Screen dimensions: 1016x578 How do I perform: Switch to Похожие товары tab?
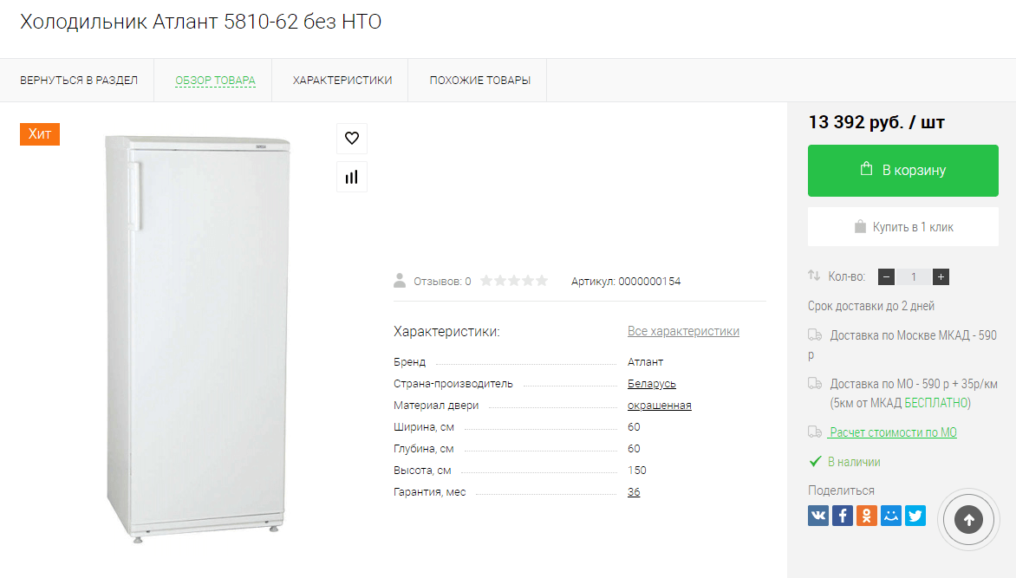click(480, 81)
